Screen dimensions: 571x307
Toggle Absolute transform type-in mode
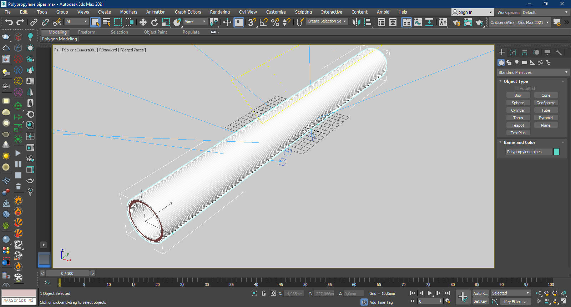(x=273, y=293)
